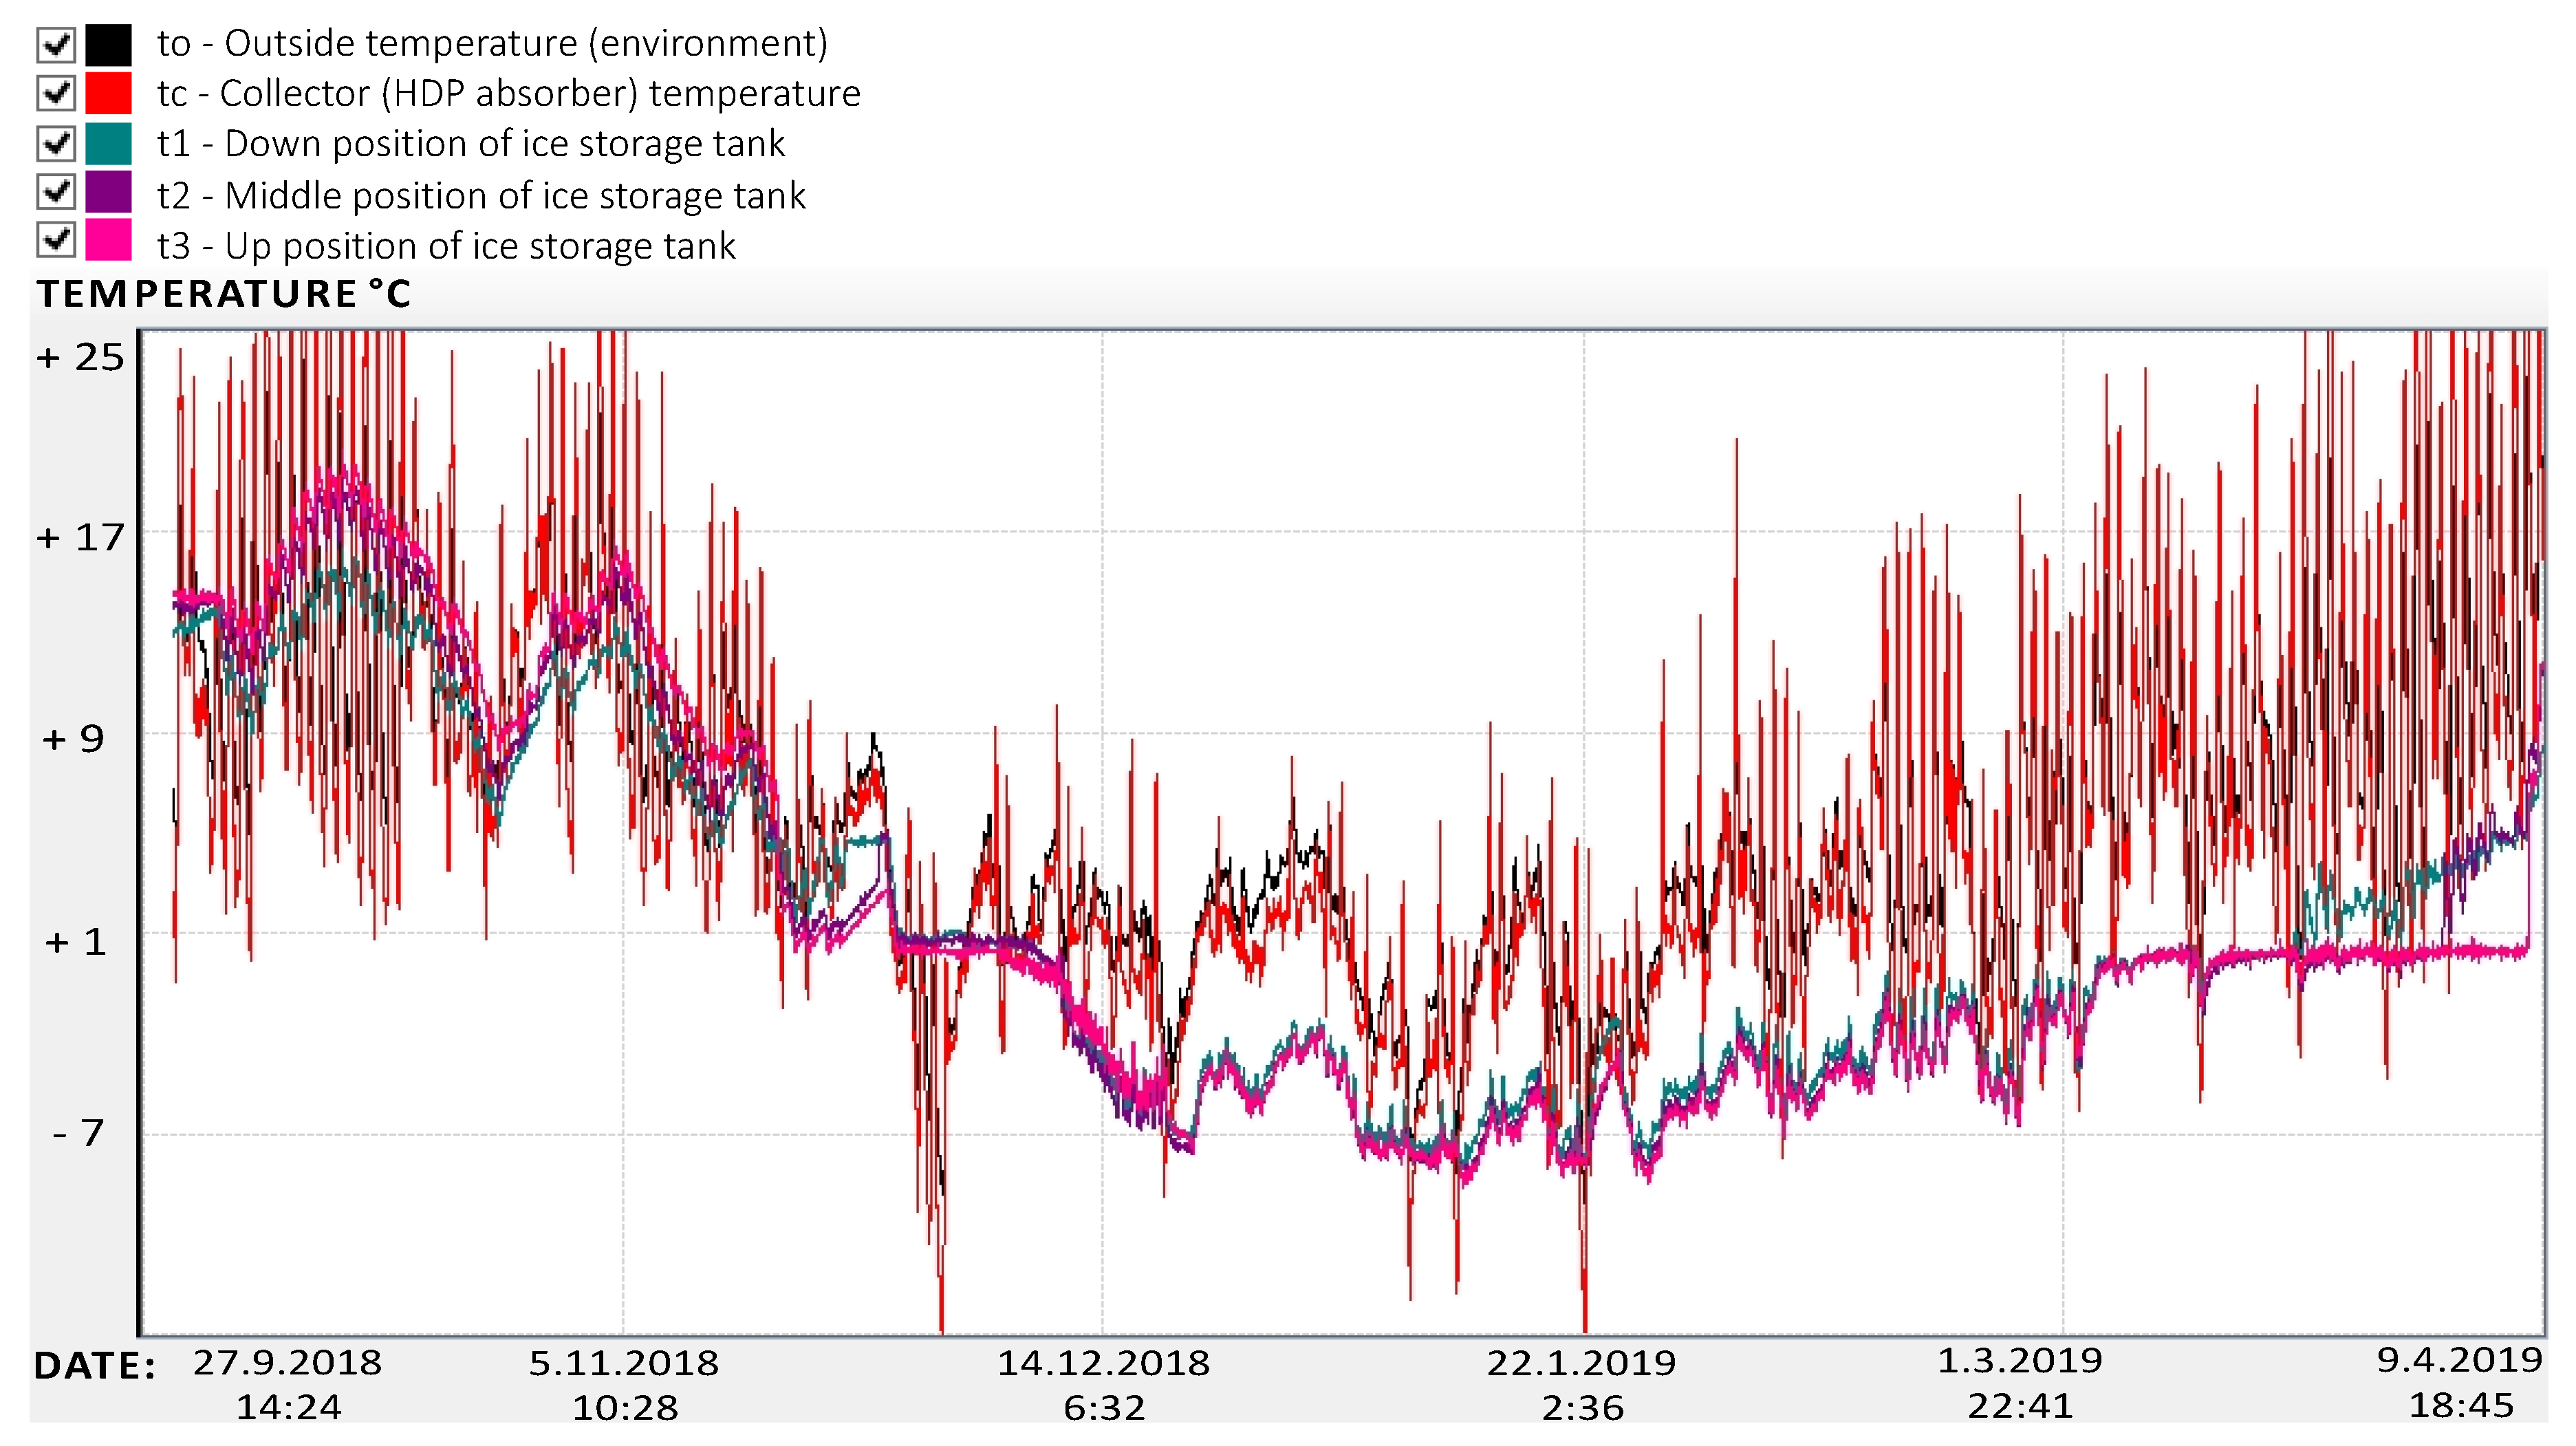2576x1446 pixels.
Task: Click the '- 7' y-axis tick label
Action: click(78, 1133)
